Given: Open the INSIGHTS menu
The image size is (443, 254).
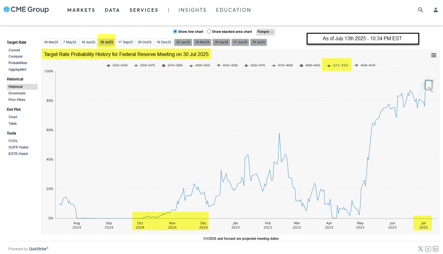Looking at the screenshot, I should [x=192, y=10].
